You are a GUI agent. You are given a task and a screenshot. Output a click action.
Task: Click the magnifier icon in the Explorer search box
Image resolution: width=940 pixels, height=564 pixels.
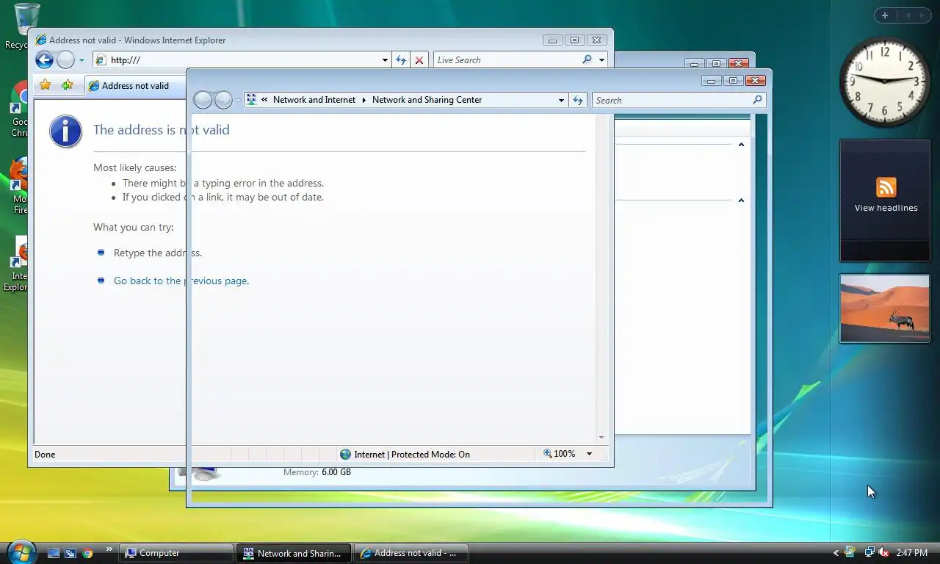pyautogui.click(x=758, y=99)
